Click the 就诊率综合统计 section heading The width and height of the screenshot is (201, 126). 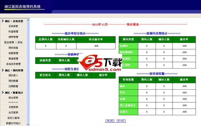coord(75,33)
